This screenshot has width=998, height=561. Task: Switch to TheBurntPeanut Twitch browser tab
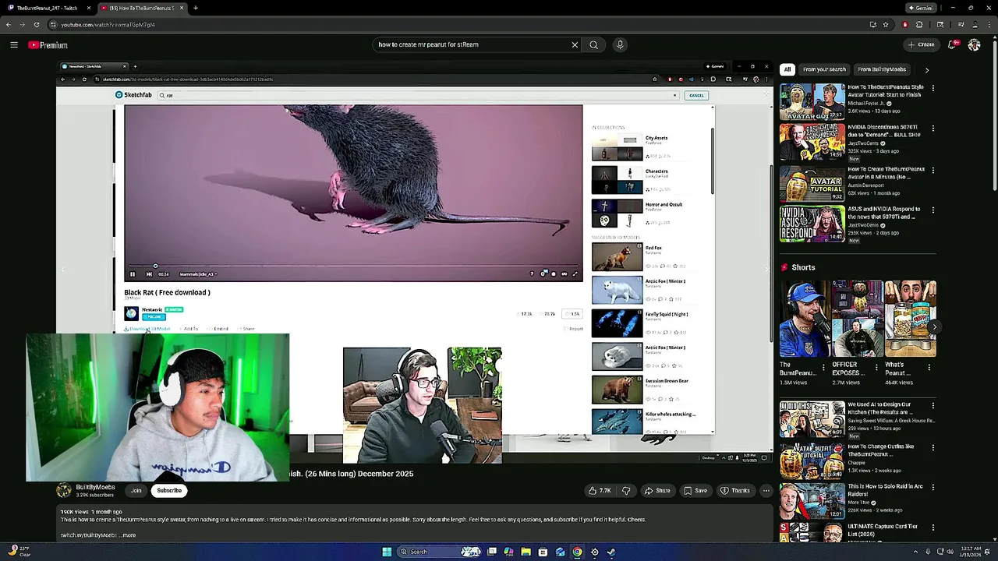(47, 8)
